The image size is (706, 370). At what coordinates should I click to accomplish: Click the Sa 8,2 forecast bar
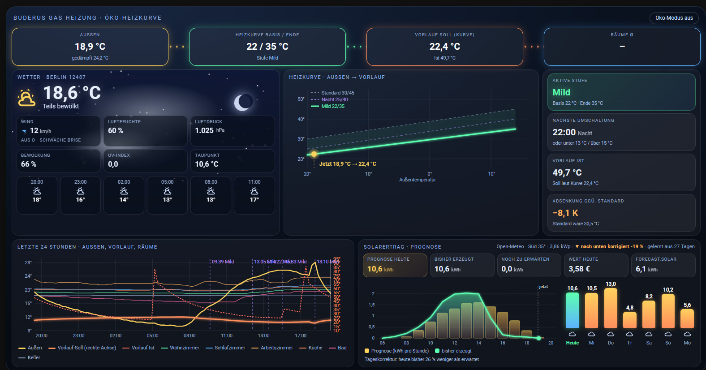pyautogui.click(x=649, y=314)
